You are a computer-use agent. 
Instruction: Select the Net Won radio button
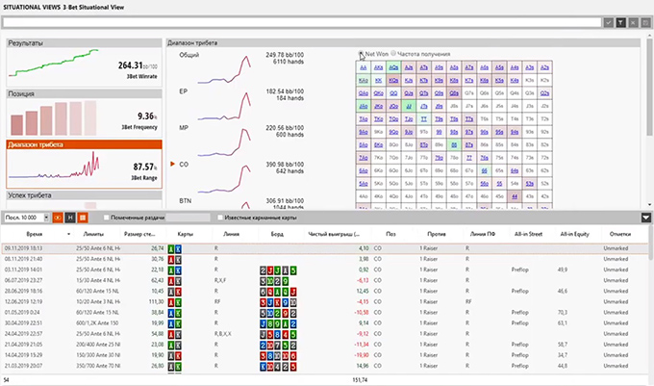pyautogui.click(x=362, y=55)
